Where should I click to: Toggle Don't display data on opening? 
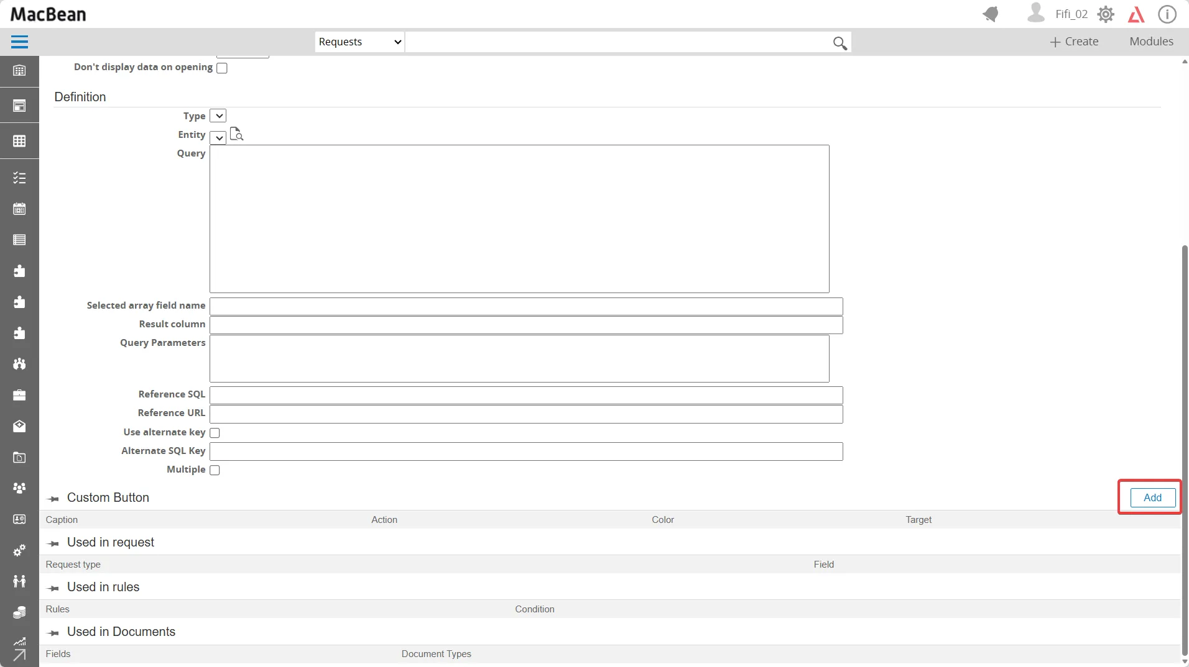[x=222, y=68]
